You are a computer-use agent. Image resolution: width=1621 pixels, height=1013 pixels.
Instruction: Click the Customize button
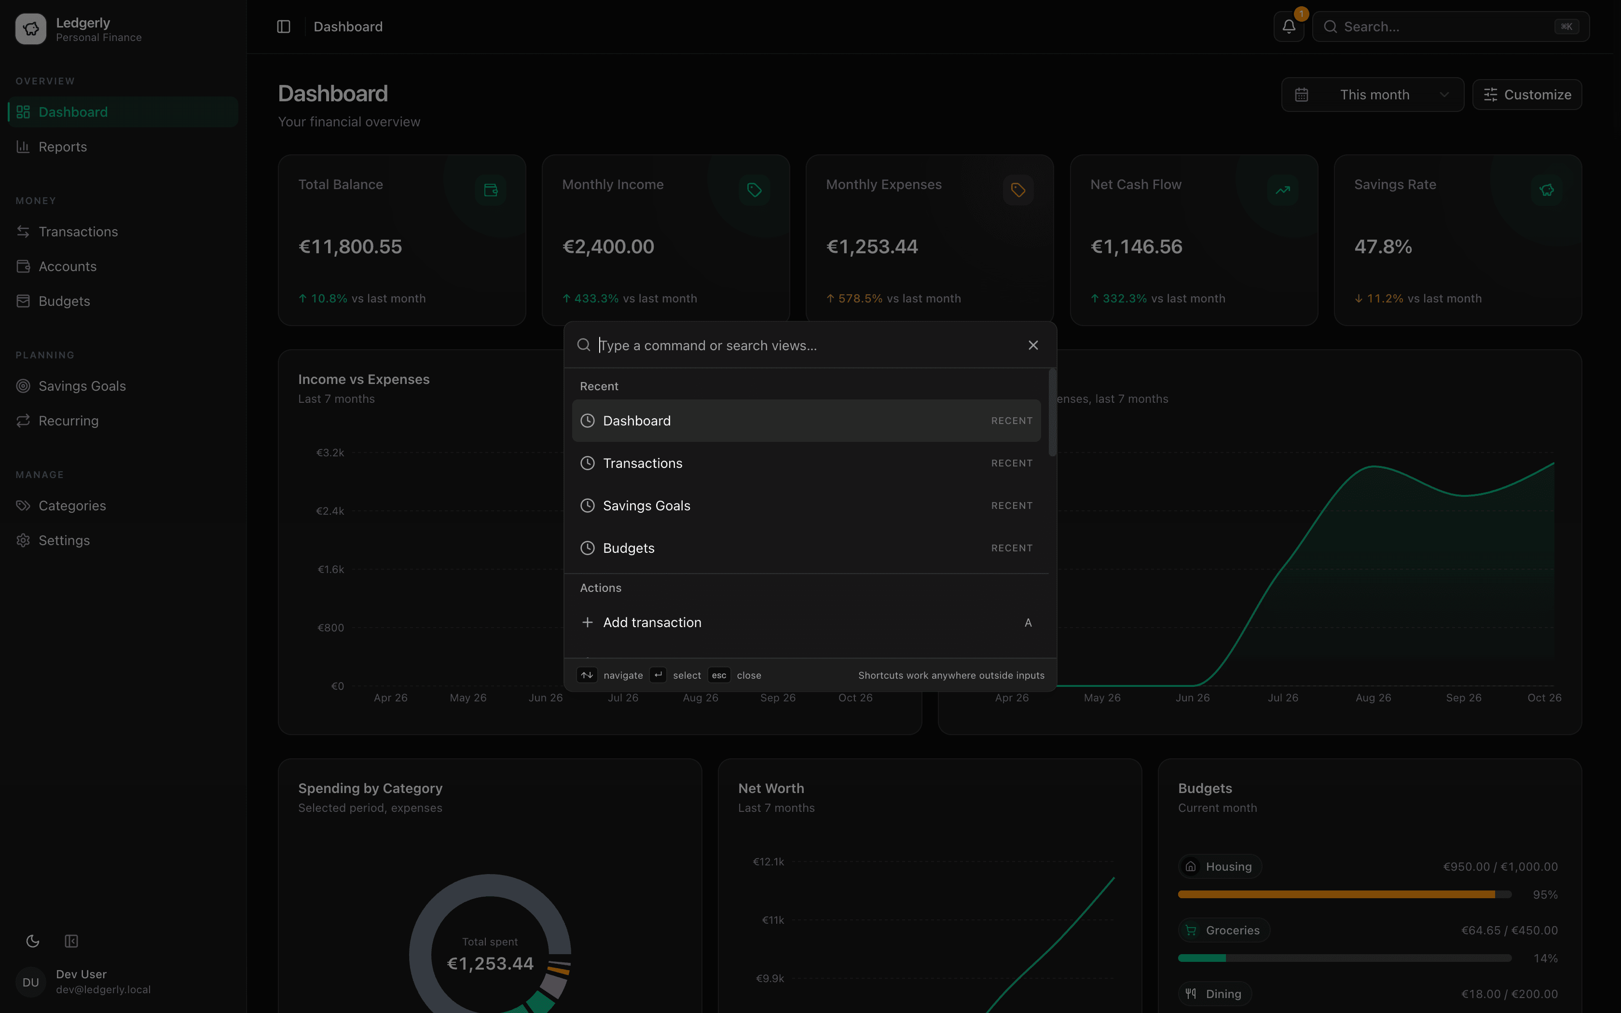[x=1527, y=95]
